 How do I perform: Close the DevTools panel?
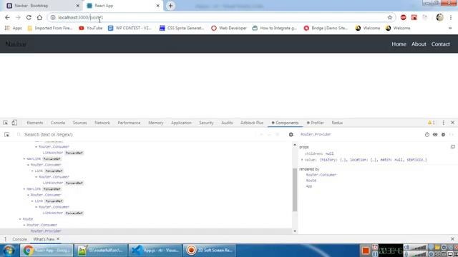(453, 123)
